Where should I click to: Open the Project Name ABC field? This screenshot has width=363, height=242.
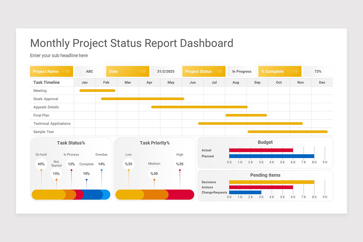pyautogui.click(x=90, y=71)
